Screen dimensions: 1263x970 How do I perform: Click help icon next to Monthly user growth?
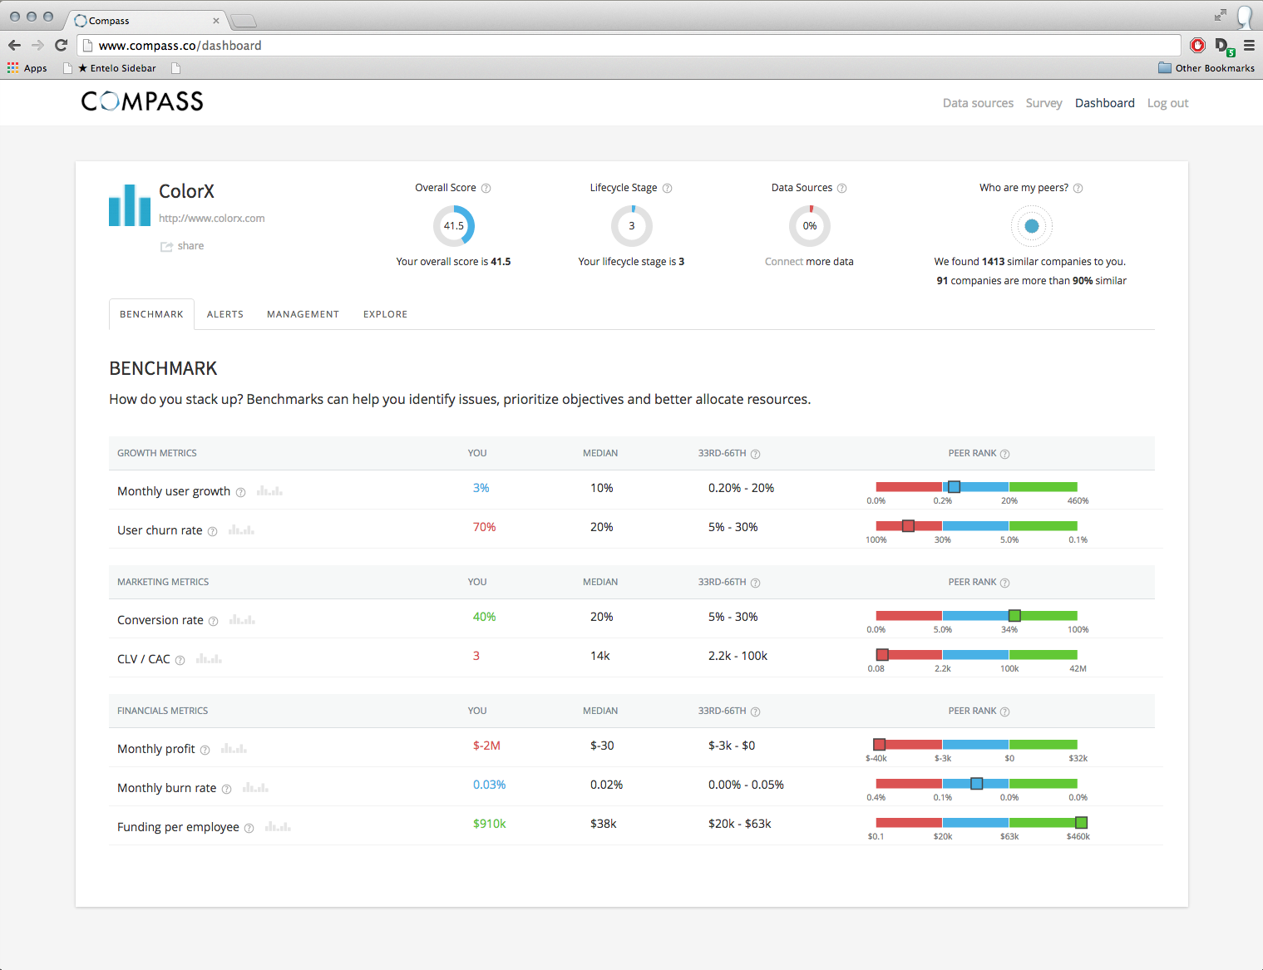tap(241, 492)
